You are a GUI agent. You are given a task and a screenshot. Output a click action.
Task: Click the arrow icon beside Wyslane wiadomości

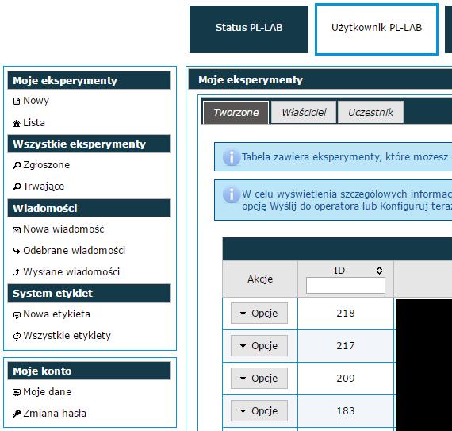(17, 272)
